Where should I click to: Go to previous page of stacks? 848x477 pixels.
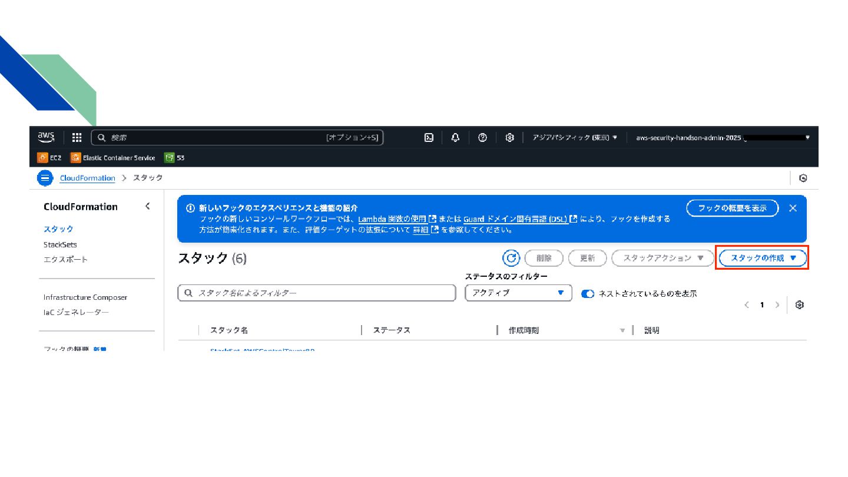click(747, 305)
